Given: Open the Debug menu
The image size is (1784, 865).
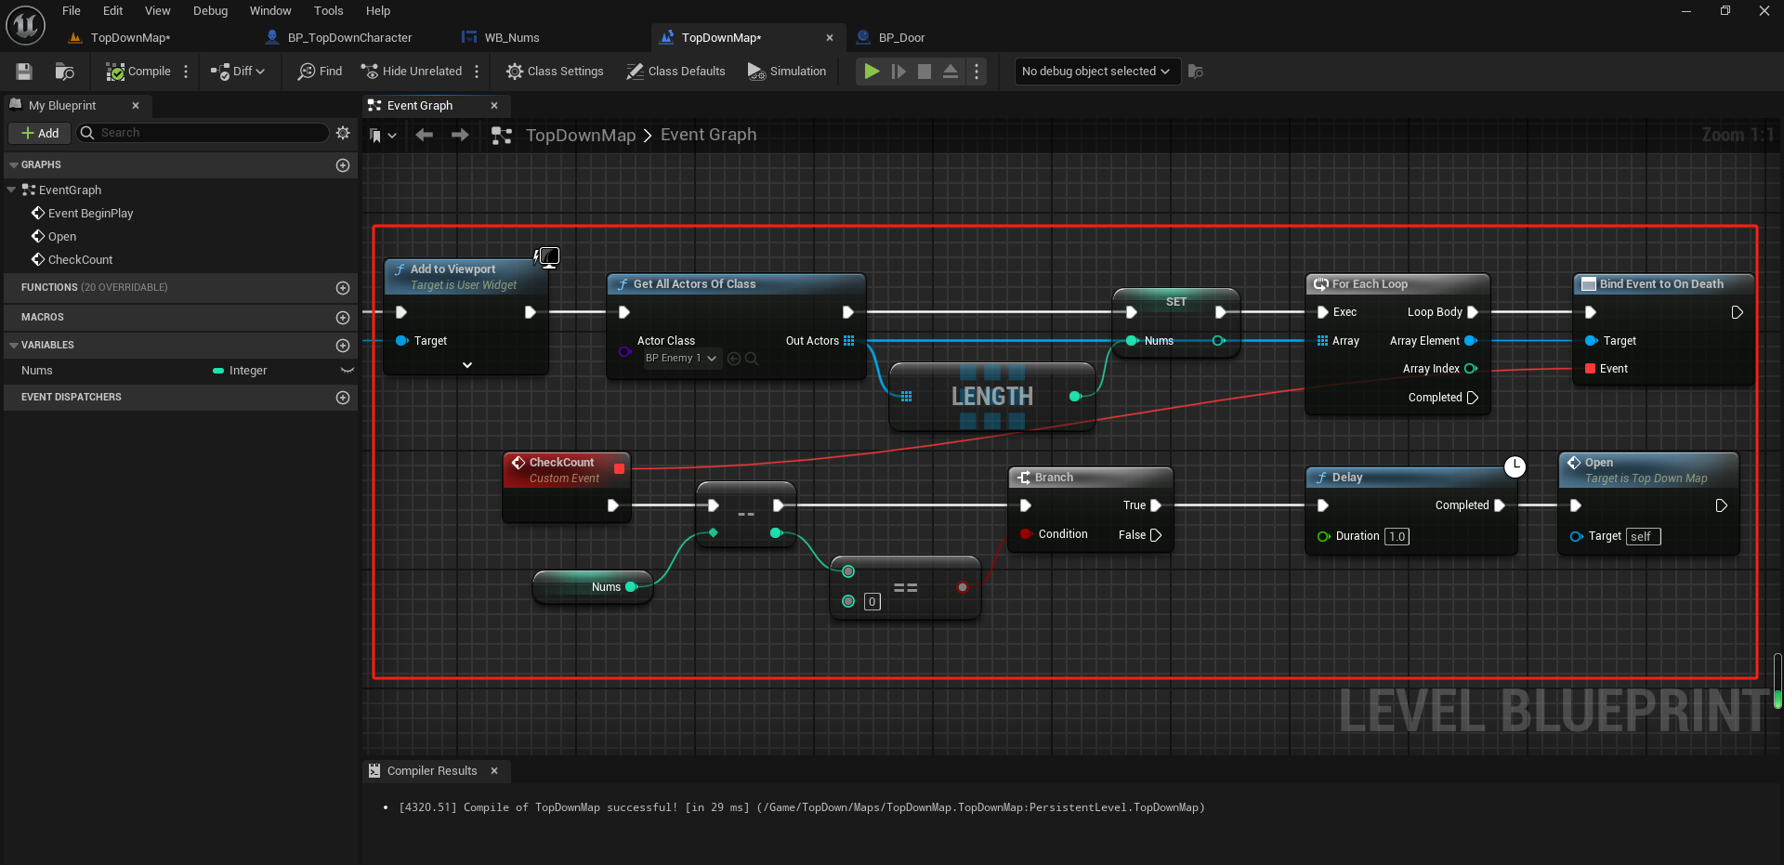Looking at the screenshot, I should [x=210, y=11].
